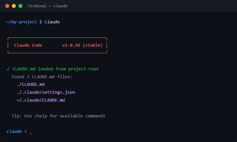Select the ./.claude/settings.json file path
The width and height of the screenshot is (237, 142).
coord(46,92)
